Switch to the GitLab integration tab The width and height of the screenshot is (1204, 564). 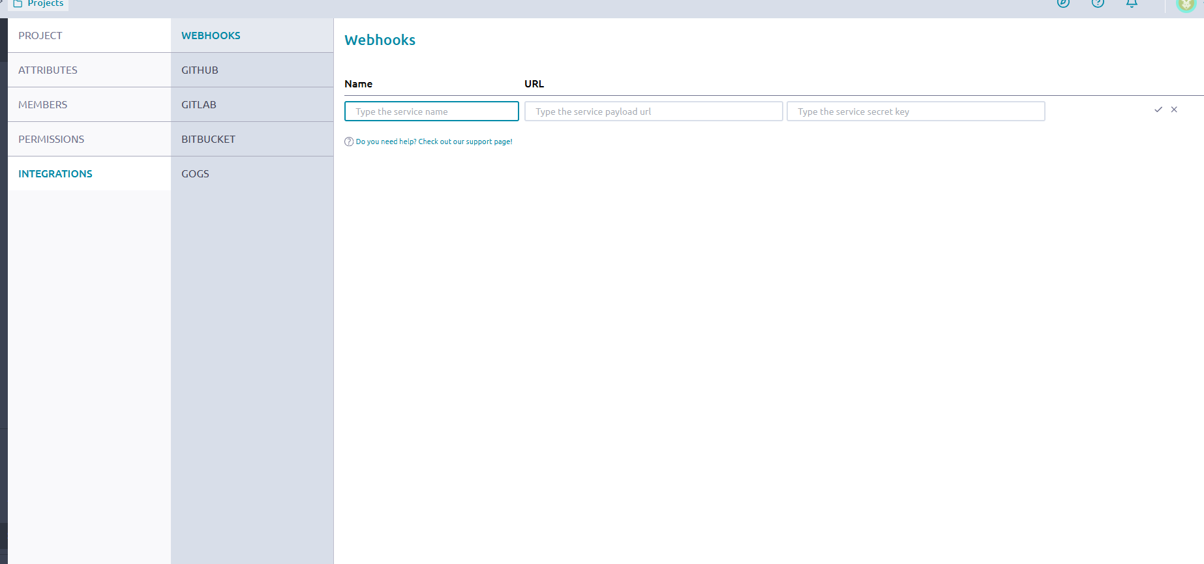click(198, 104)
